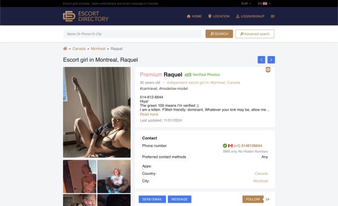Open the hamburger menu icon

(x=273, y=16)
